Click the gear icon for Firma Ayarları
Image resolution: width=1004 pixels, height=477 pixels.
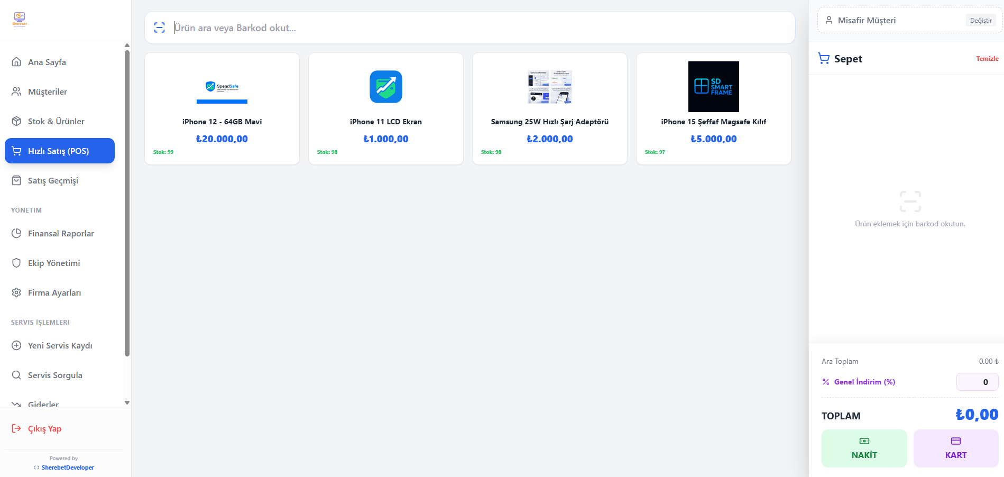(x=16, y=292)
